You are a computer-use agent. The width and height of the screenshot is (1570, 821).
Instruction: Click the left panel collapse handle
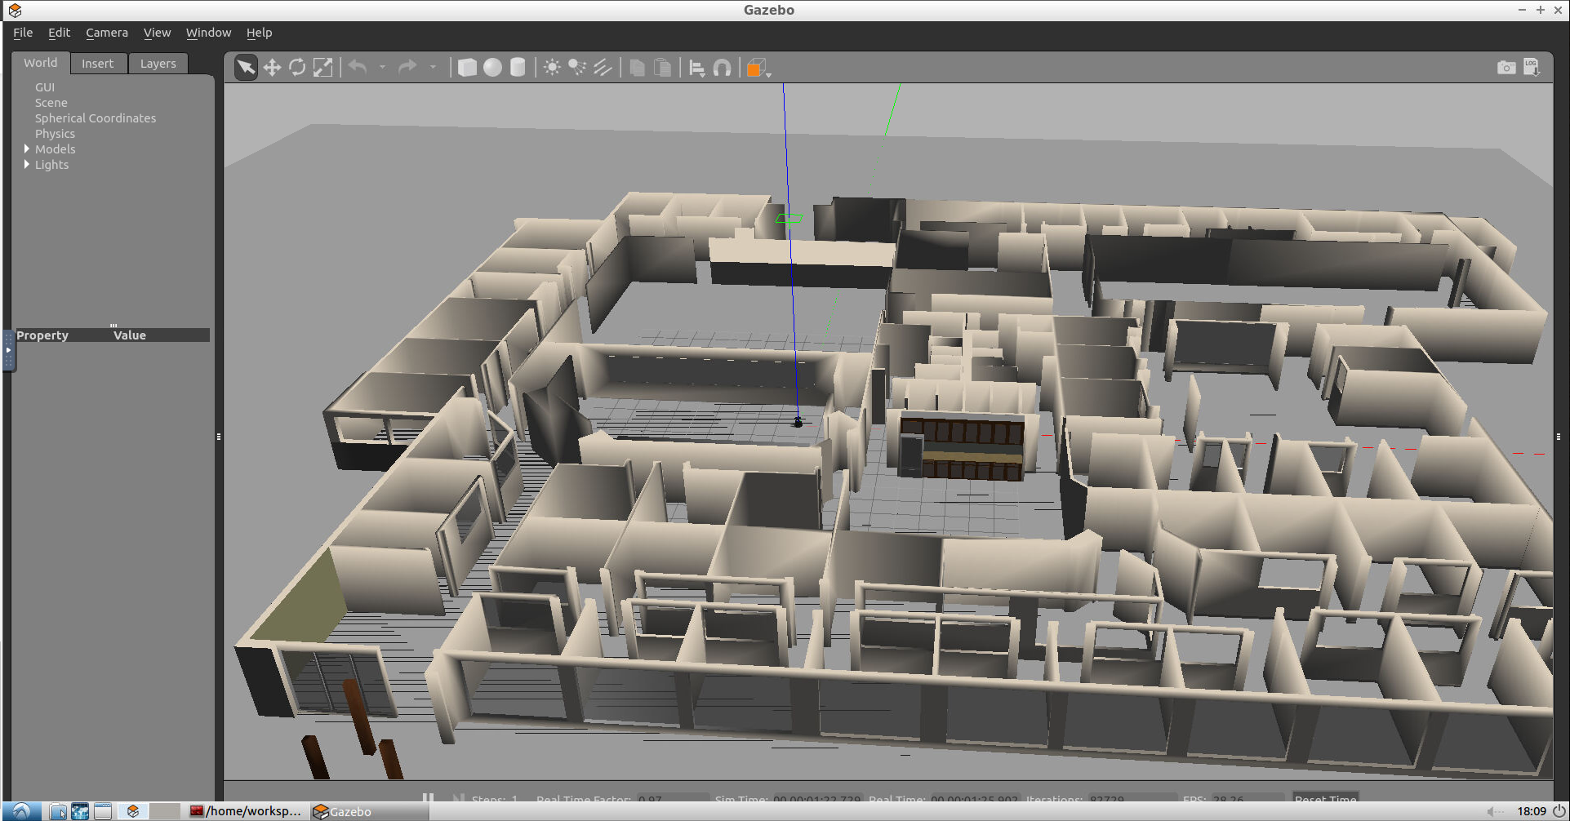point(8,350)
